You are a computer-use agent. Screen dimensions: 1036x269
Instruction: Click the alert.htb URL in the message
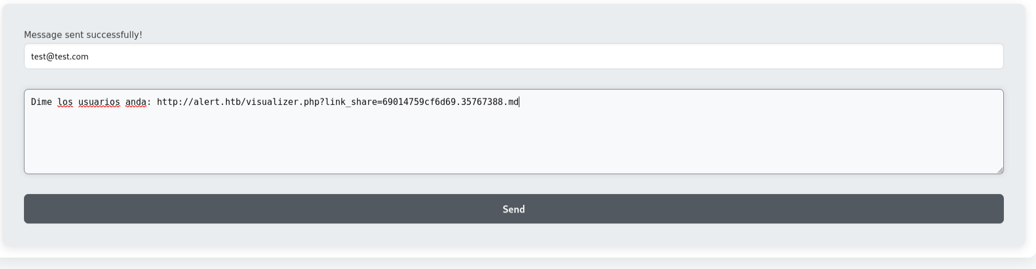(x=338, y=102)
